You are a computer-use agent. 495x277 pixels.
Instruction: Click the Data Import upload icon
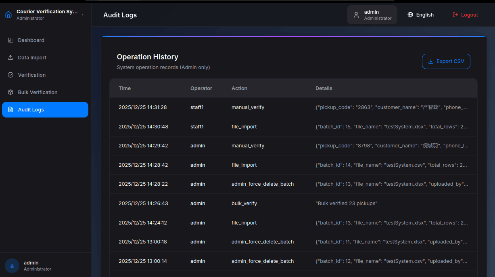(x=10, y=58)
